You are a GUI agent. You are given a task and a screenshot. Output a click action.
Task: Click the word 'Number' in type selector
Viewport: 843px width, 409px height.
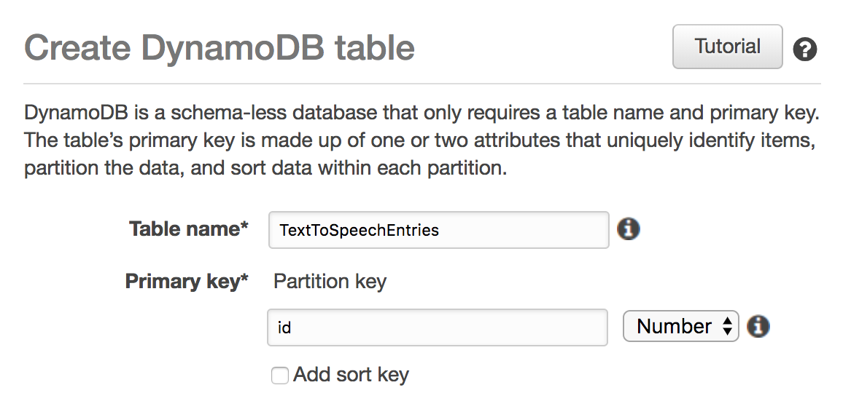(675, 326)
